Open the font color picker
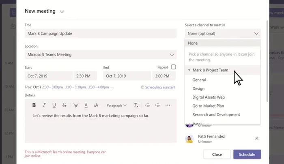 [x=86, y=105]
